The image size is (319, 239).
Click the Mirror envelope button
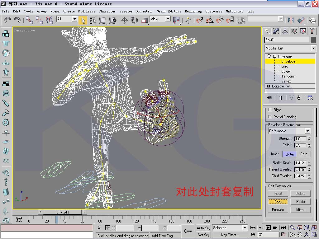[x=300, y=210]
